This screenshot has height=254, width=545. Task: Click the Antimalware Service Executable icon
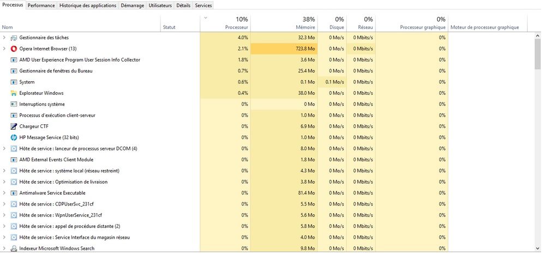pyautogui.click(x=14, y=193)
